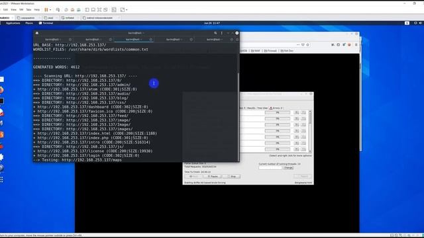This screenshot has height=238, width=424.
Task: Click the Pause button in DirBuster
Action: [x=213, y=177]
